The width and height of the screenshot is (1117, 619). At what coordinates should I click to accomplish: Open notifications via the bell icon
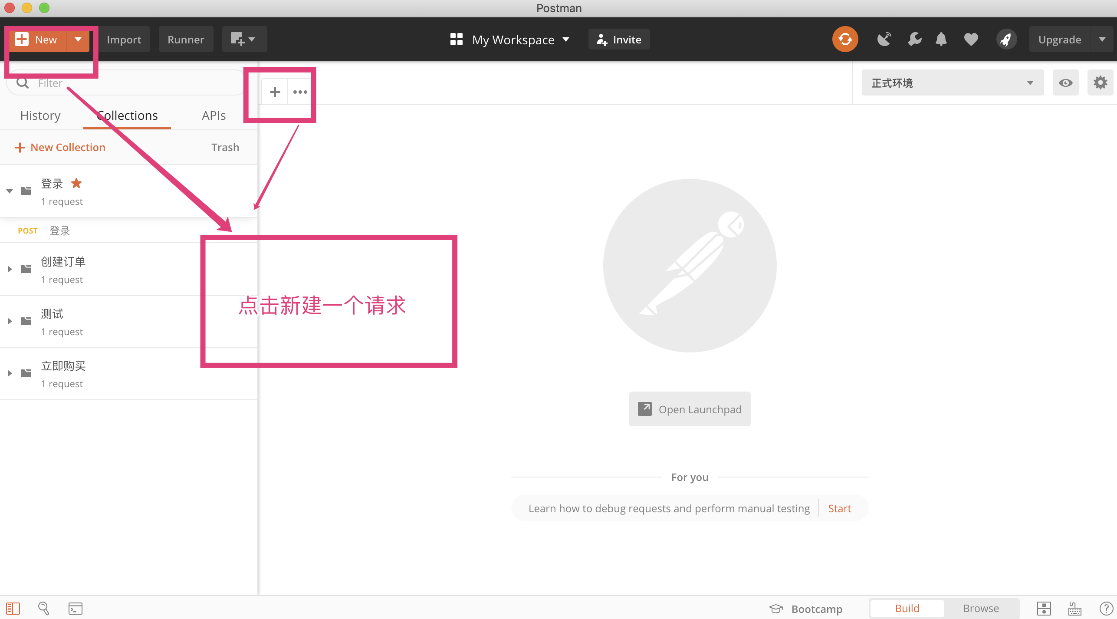(941, 39)
